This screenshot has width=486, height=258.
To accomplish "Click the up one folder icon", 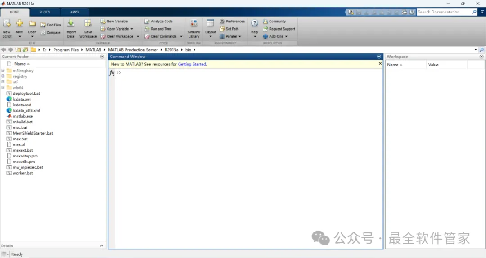I will pos(18,50).
